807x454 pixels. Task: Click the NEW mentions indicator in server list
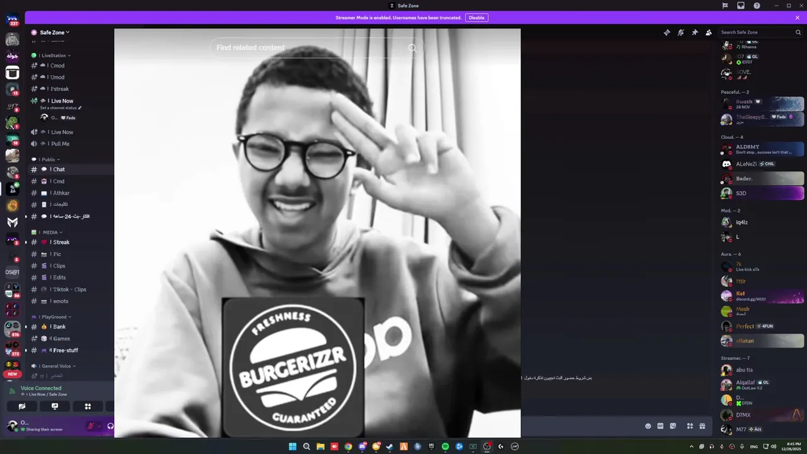pos(12,374)
